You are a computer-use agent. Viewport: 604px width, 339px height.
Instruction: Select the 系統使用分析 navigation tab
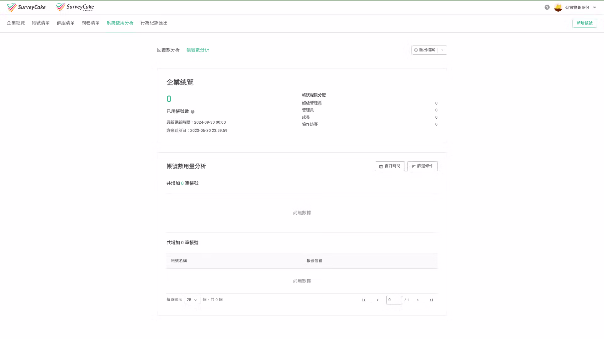point(120,23)
